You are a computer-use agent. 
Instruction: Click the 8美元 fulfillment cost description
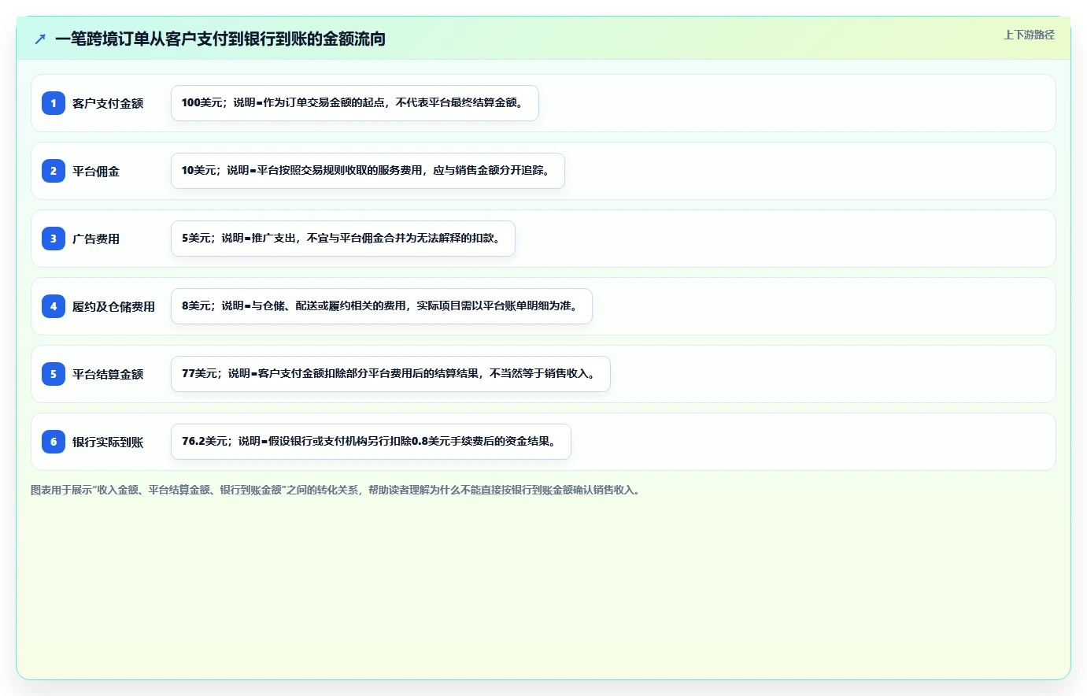pos(382,306)
